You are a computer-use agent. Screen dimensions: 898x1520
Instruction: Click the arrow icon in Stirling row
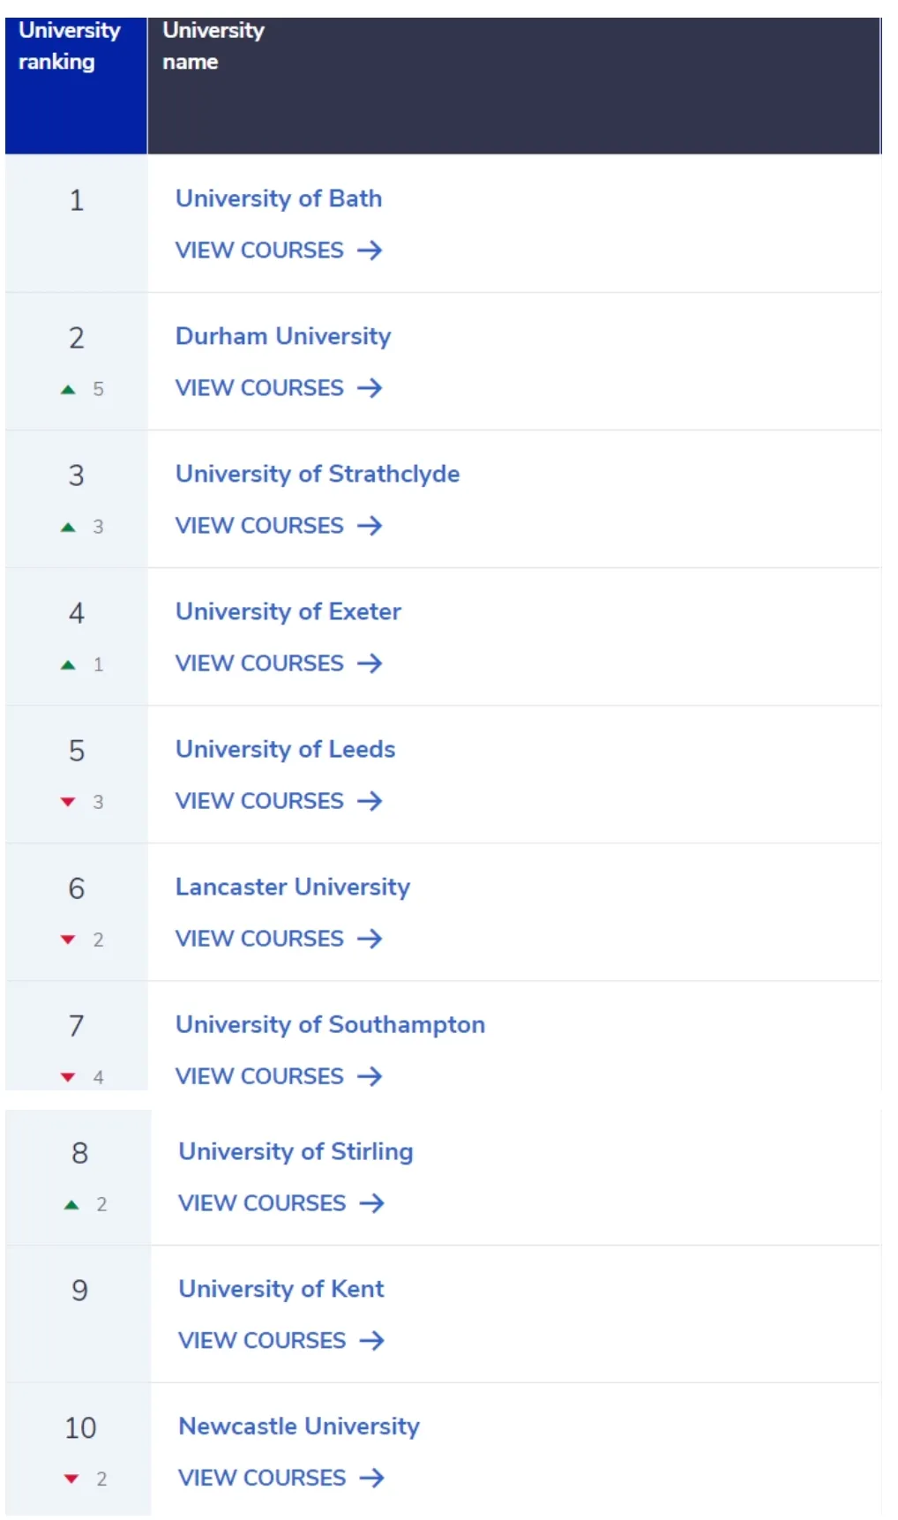coord(372,1203)
